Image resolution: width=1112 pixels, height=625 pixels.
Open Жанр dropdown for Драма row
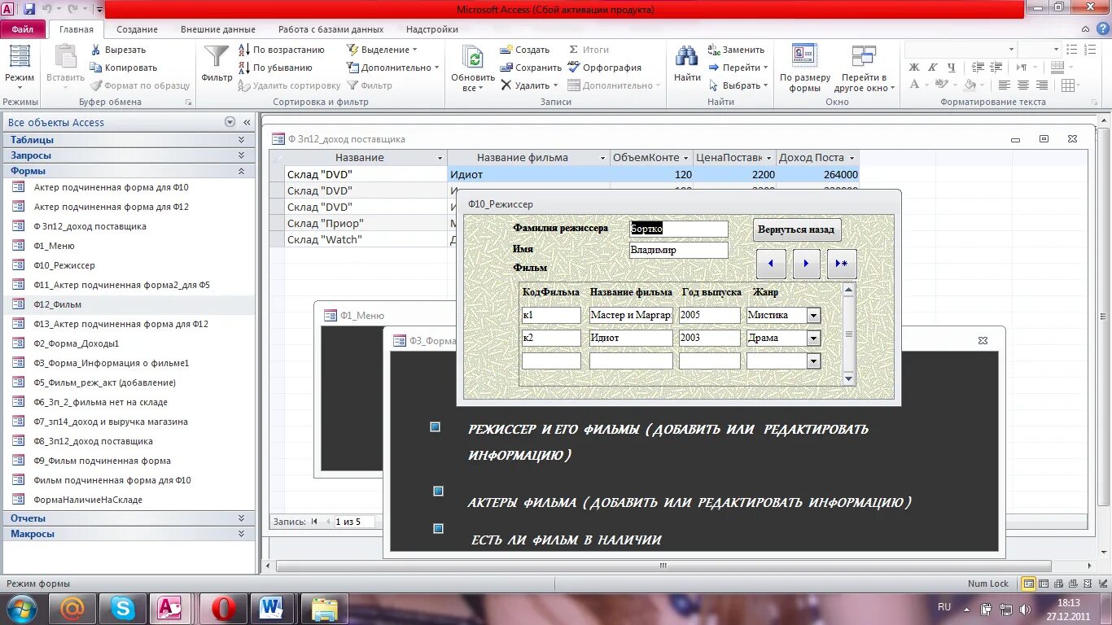813,338
